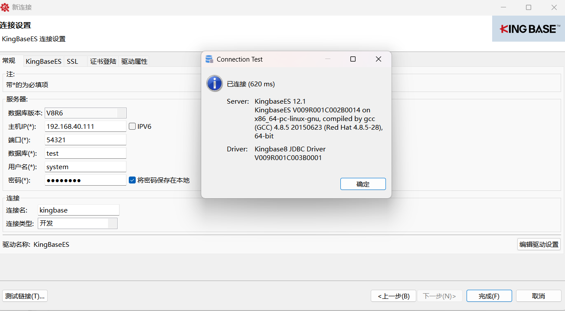Click the connection name field kingbase
The width and height of the screenshot is (565, 311).
pos(78,210)
